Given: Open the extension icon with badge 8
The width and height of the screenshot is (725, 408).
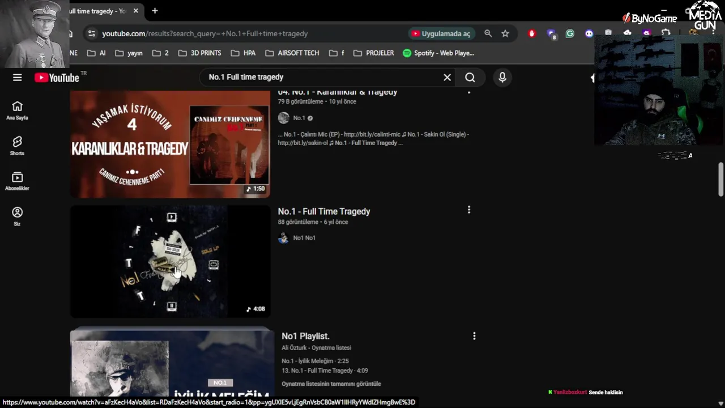Looking at the screenshot, I should tap(551, 34).
